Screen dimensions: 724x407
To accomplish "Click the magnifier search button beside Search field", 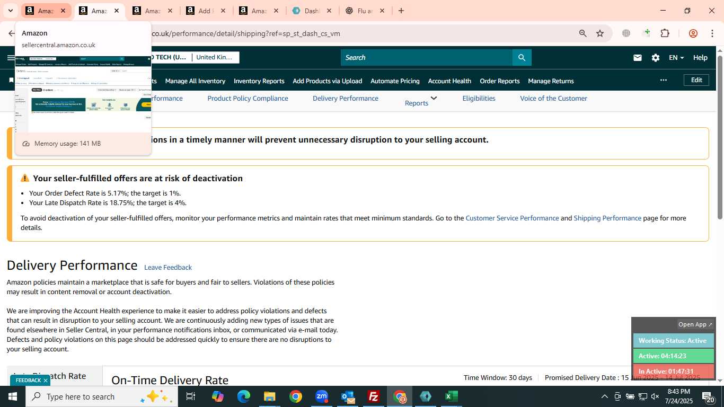I will pos(522,58).
